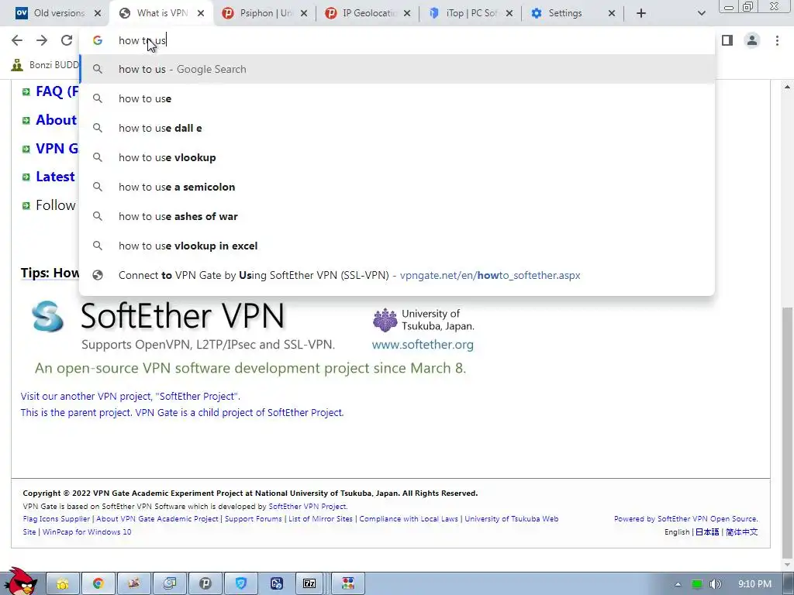
Task: Open the Angry Birds Start button
Action: (x=20, y=582)
